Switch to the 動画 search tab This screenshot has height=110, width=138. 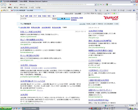pos(31,16)
